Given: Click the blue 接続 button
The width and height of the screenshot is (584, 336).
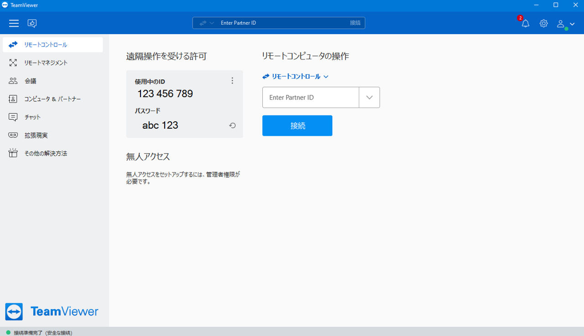Looking at the screenshot, I should coord(297,126).
